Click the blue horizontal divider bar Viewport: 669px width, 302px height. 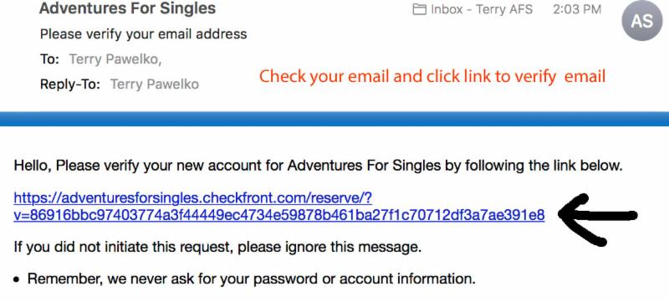334,119
